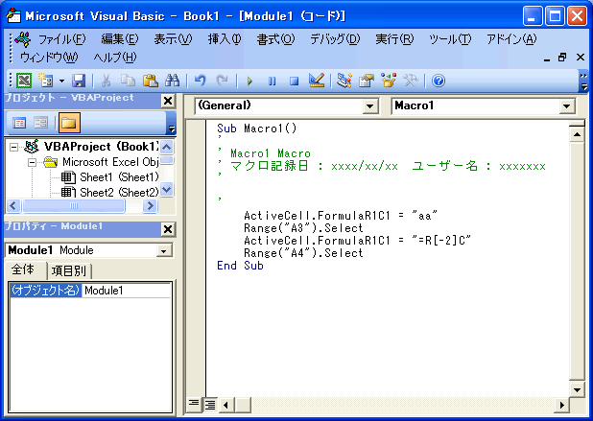The height and width of the screenshot is (421, 593).
Task: Open the Object Browser toolbar icon
Action: pos(389,81)
